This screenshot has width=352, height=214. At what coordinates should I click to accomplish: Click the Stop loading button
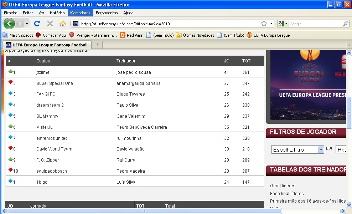[50, 24]
